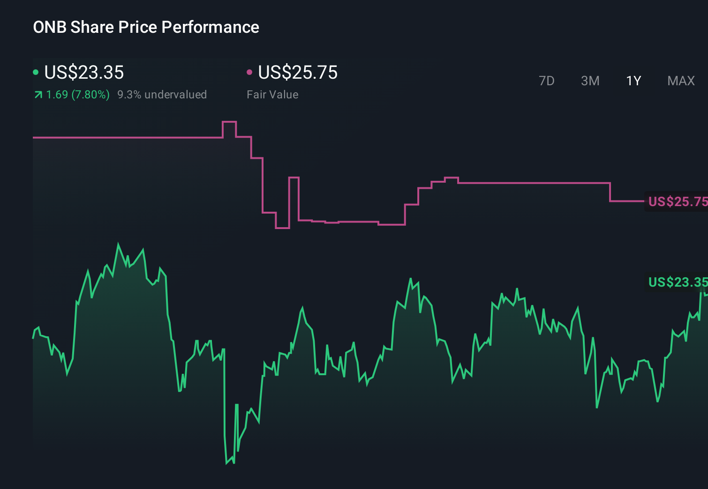Toggle visibility of the Fair Value series
The height and width of the screenshot is (489, 708).
pos(250,72)
